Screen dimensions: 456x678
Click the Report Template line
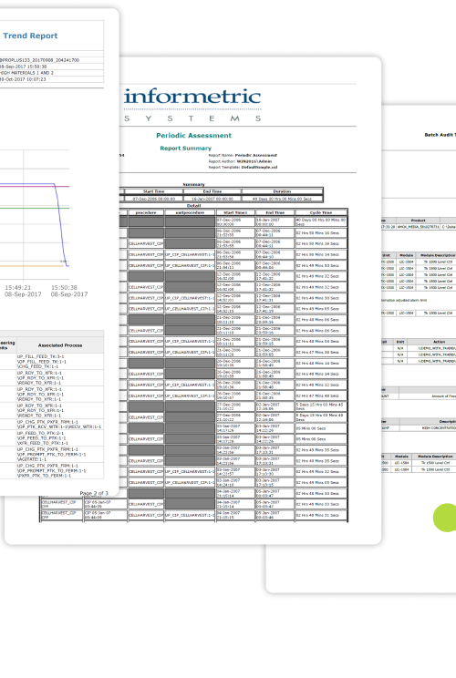pyautogui.click(x=243, y=168)
